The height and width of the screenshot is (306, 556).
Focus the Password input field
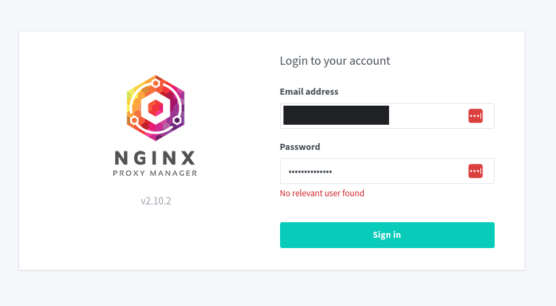click(x=387, y=171)
